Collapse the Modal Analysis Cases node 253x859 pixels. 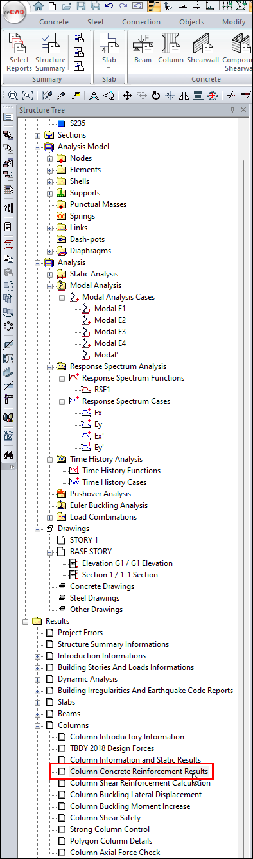click(62, 297)
